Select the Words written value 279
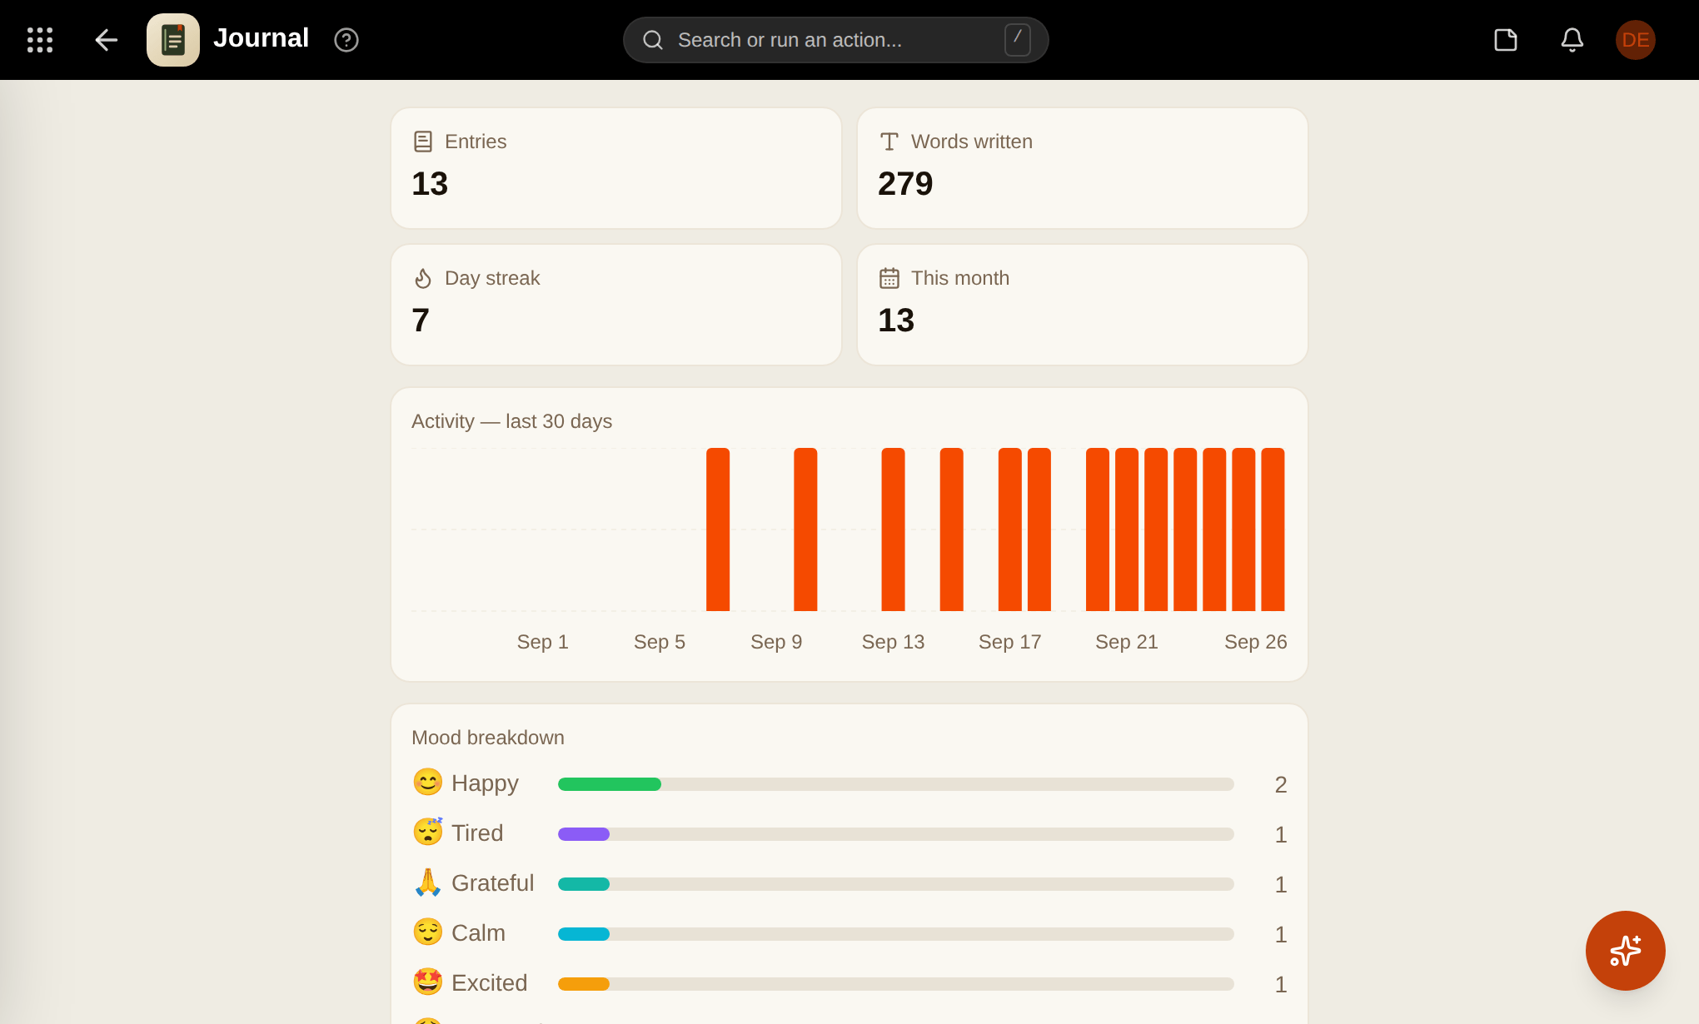The height and width of the screenshot is (1024, 1699). [x=905, y=184]
